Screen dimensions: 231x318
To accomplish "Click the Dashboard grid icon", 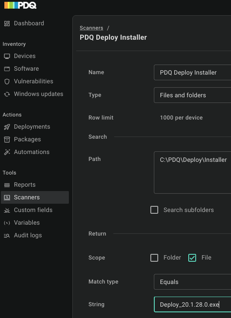I will [x=7, y=24].
